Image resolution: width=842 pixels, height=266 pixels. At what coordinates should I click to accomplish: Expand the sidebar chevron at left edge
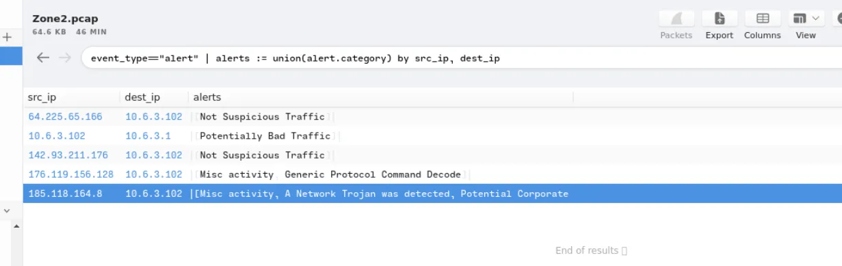tap(8, 211)
